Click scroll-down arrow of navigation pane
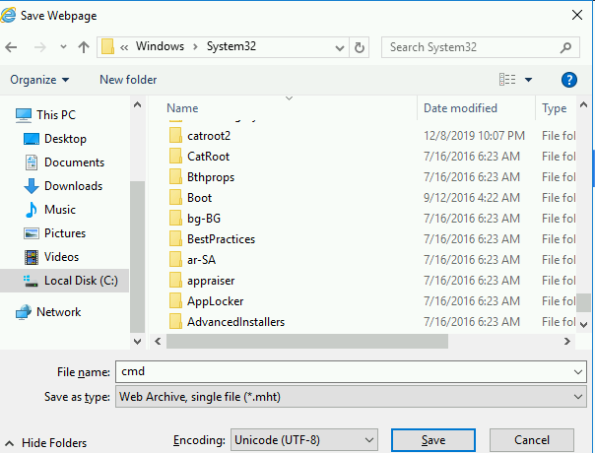Screen dimensions: 595x453 coord(137,341)
